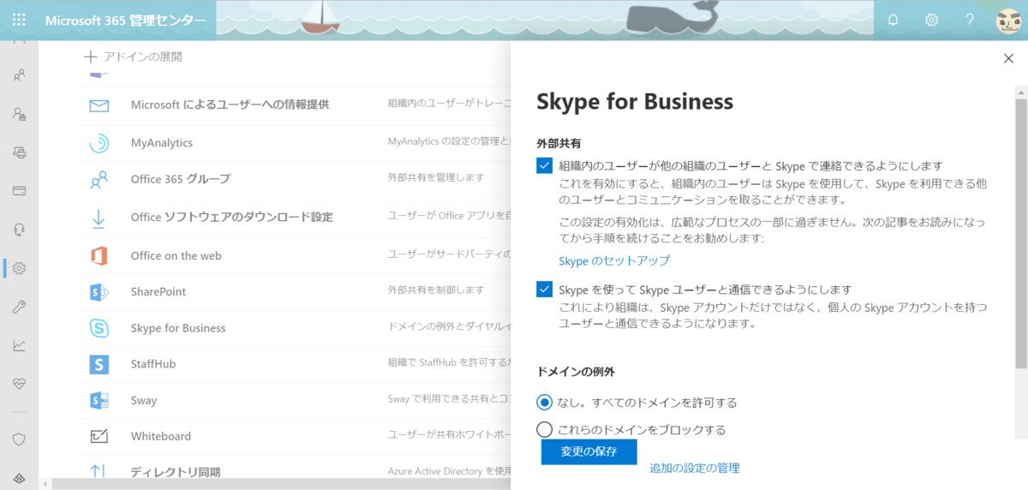The width and height of the screenshot is (1028, 490).
Task: Open Skype for Business row in list
Action: (x=293, y=328)
